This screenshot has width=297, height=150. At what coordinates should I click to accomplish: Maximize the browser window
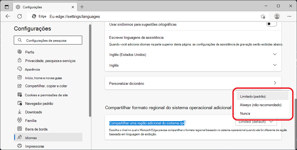278,6
